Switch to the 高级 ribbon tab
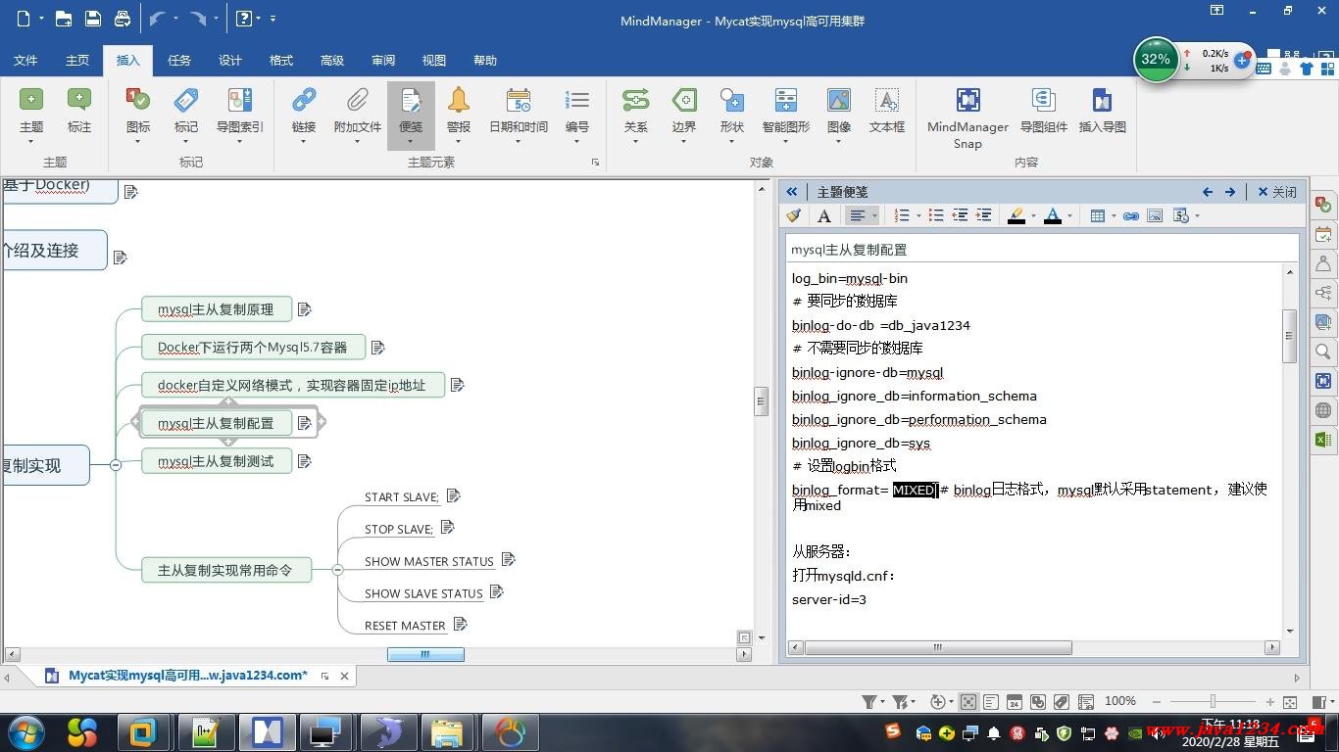This screenshot has height=752, width=1339. [332, 61]
